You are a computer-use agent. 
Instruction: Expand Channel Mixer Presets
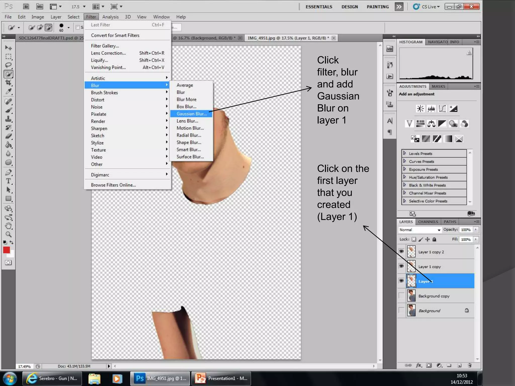[405, 193]
